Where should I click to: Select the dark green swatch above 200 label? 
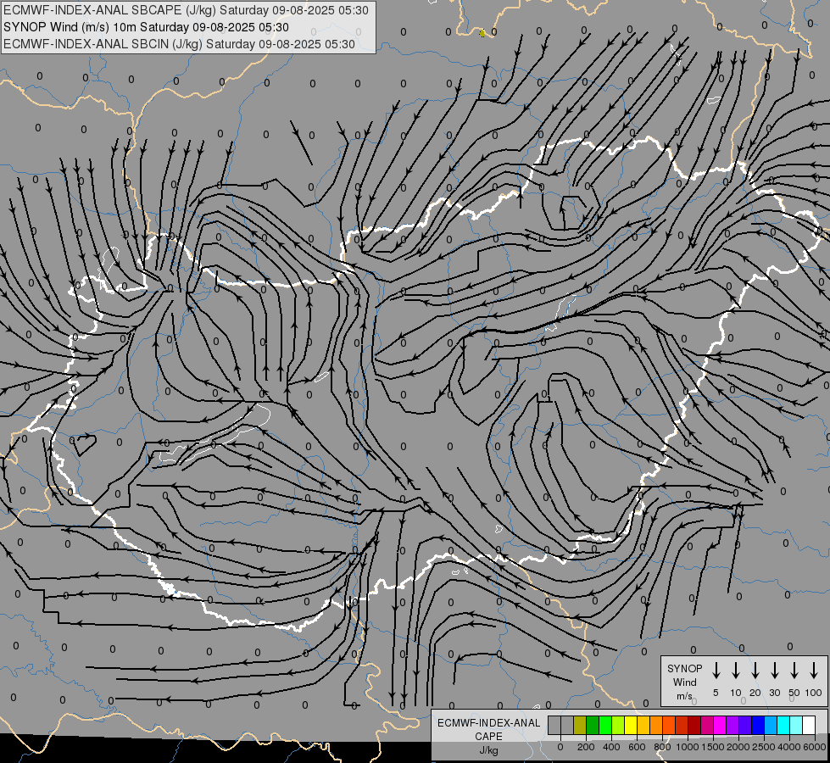coord(593,725)
